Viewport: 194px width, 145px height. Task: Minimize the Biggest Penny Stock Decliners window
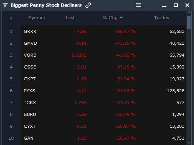point(164,6)
